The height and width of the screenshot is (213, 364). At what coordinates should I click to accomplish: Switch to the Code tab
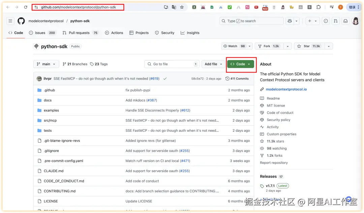click(x=16, y=33)
